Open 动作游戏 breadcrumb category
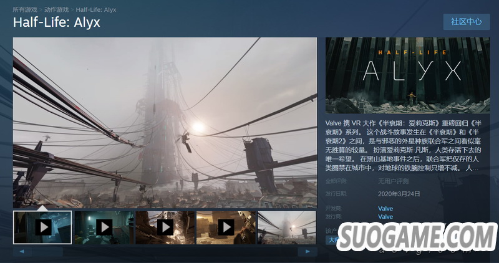Image resolution: width=499 pixels, height=263 pixels. pos(56,10)
